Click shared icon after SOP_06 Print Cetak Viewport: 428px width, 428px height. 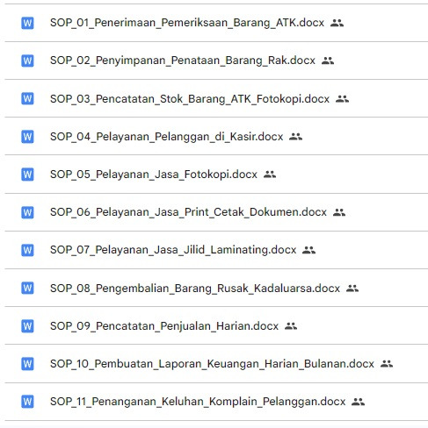pos(339,212)
